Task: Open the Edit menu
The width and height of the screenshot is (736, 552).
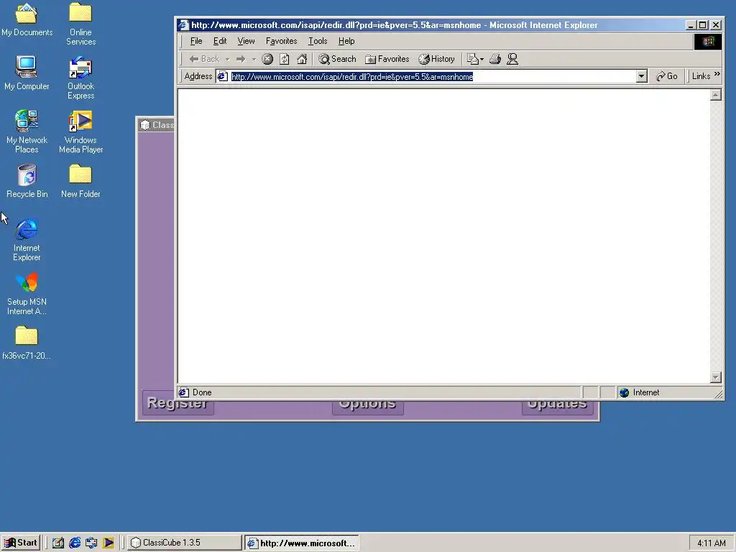Action: 220,41
